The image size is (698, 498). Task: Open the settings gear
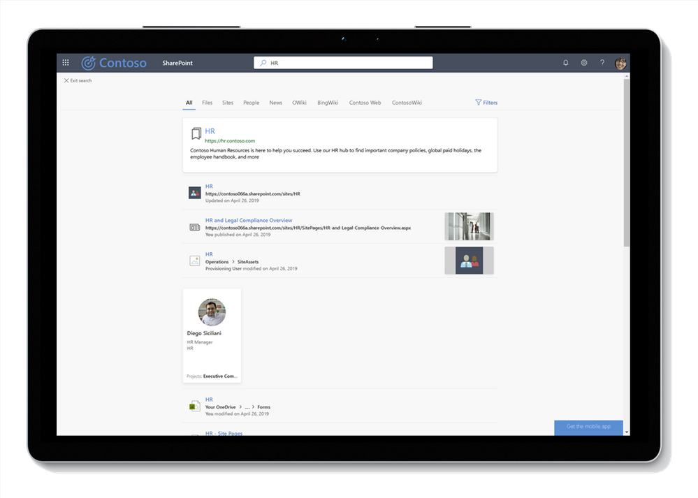point(584,63)
